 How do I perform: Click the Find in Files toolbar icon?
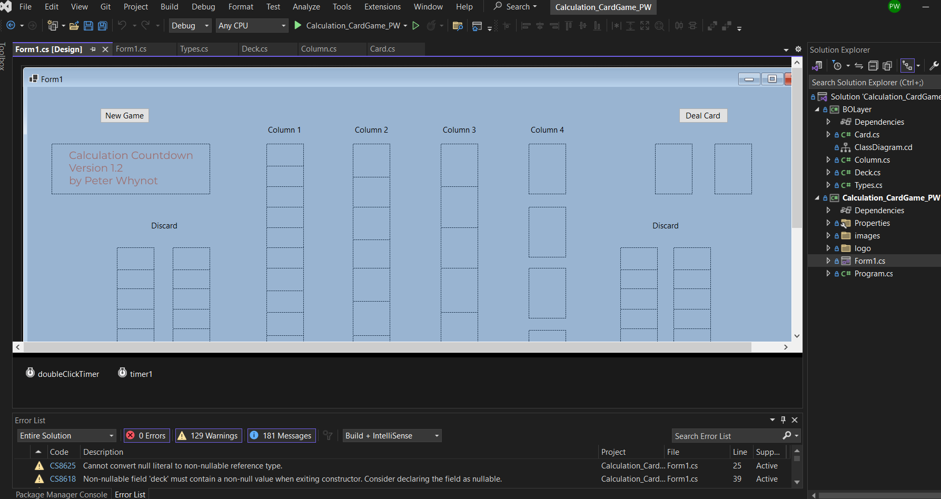pos(458,26)
